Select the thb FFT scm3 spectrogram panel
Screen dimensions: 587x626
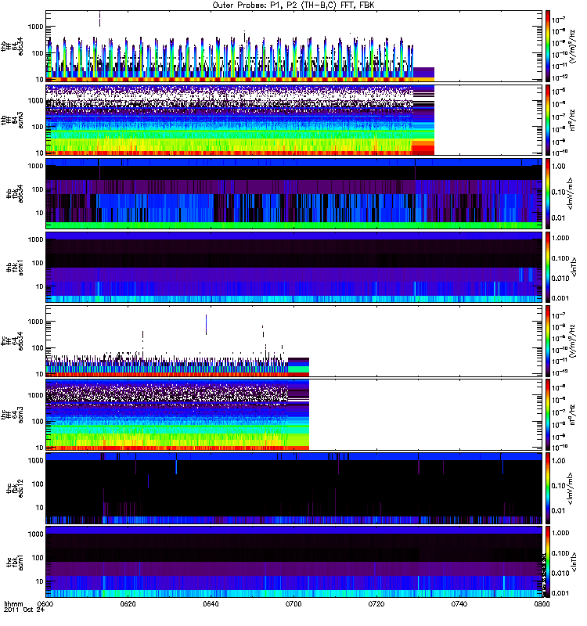coord(293,119)
